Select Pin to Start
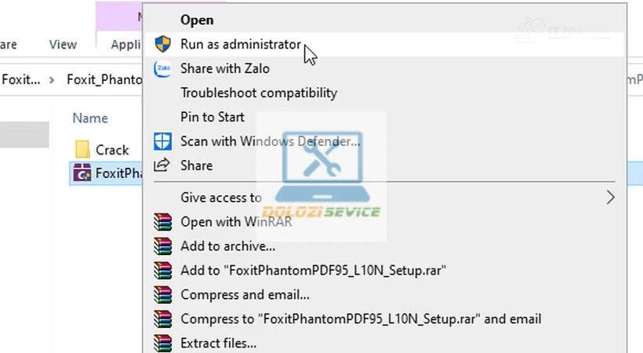Image resolution: width=643 pixels, height=353 pixels. point(213,117)
